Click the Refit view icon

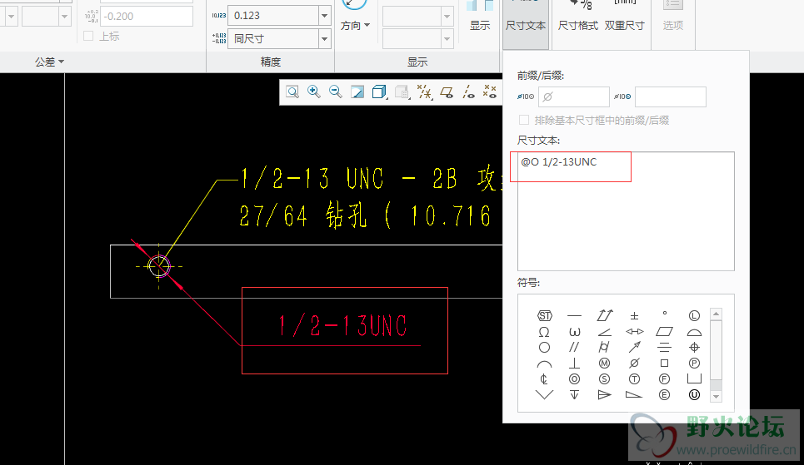292,92
